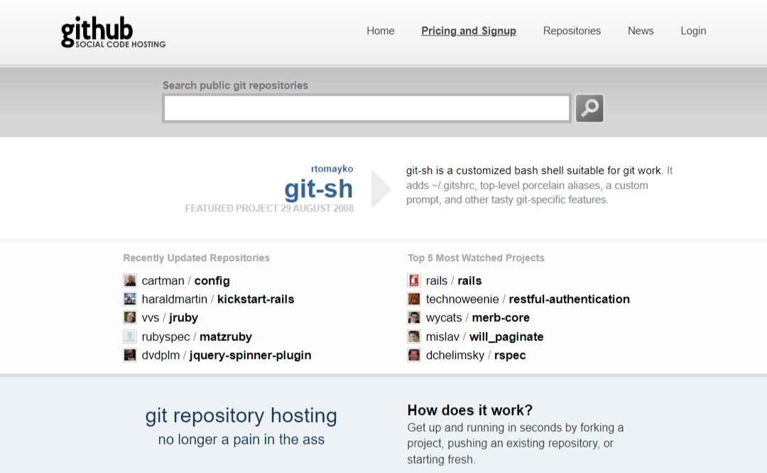Click rubyspec's avatar icon
The image size is (767, 473).
point(130,337)
